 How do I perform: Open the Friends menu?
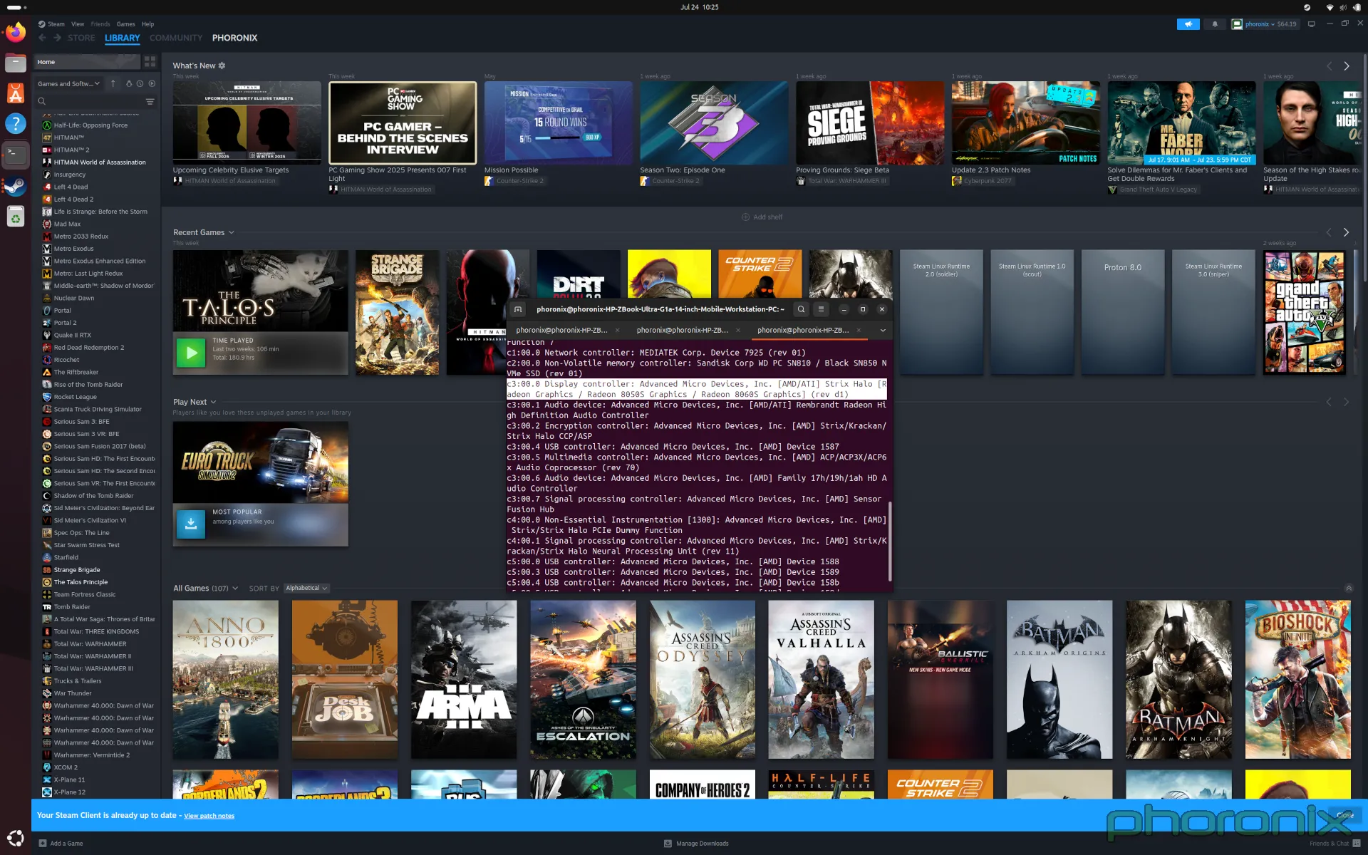tap(100, 24)
